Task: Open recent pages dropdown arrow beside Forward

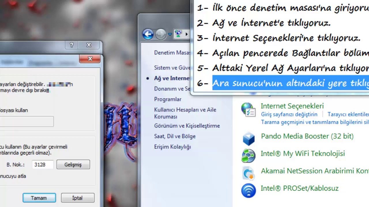Action: [170, 34]
